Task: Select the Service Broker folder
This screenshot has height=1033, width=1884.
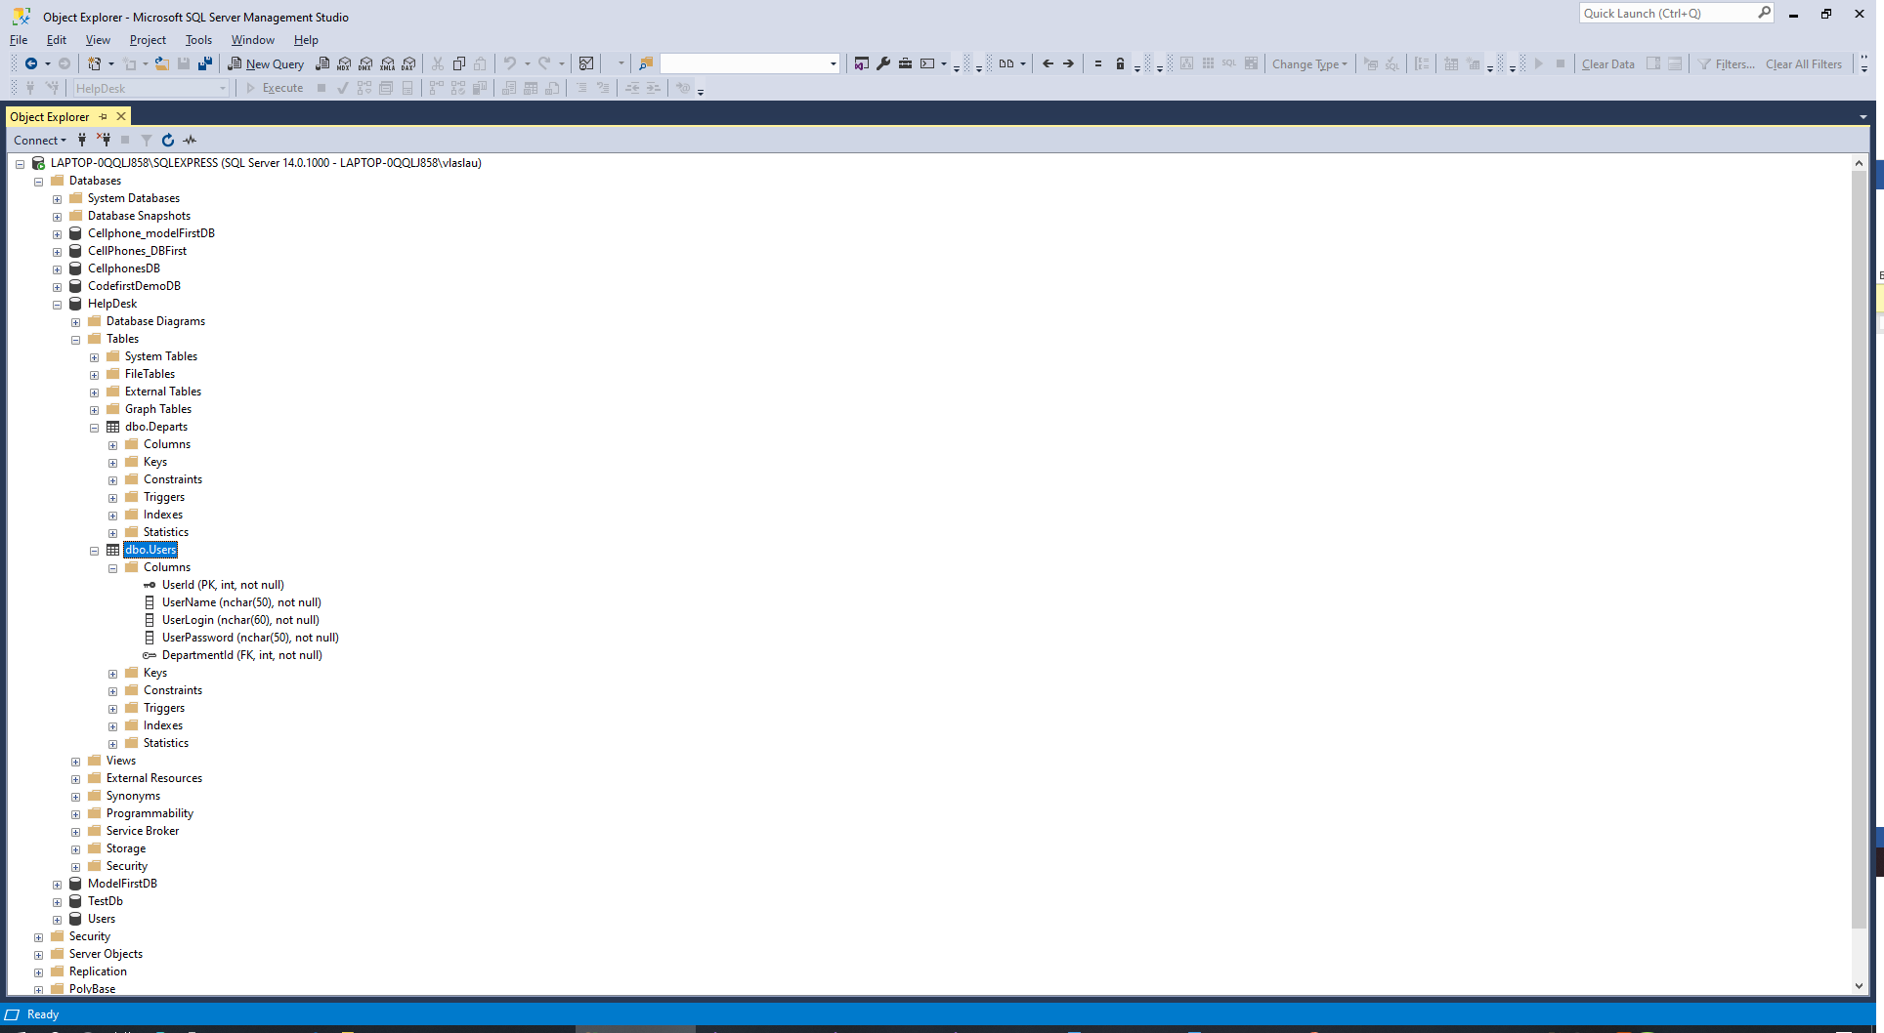Action: pos(143,831)
